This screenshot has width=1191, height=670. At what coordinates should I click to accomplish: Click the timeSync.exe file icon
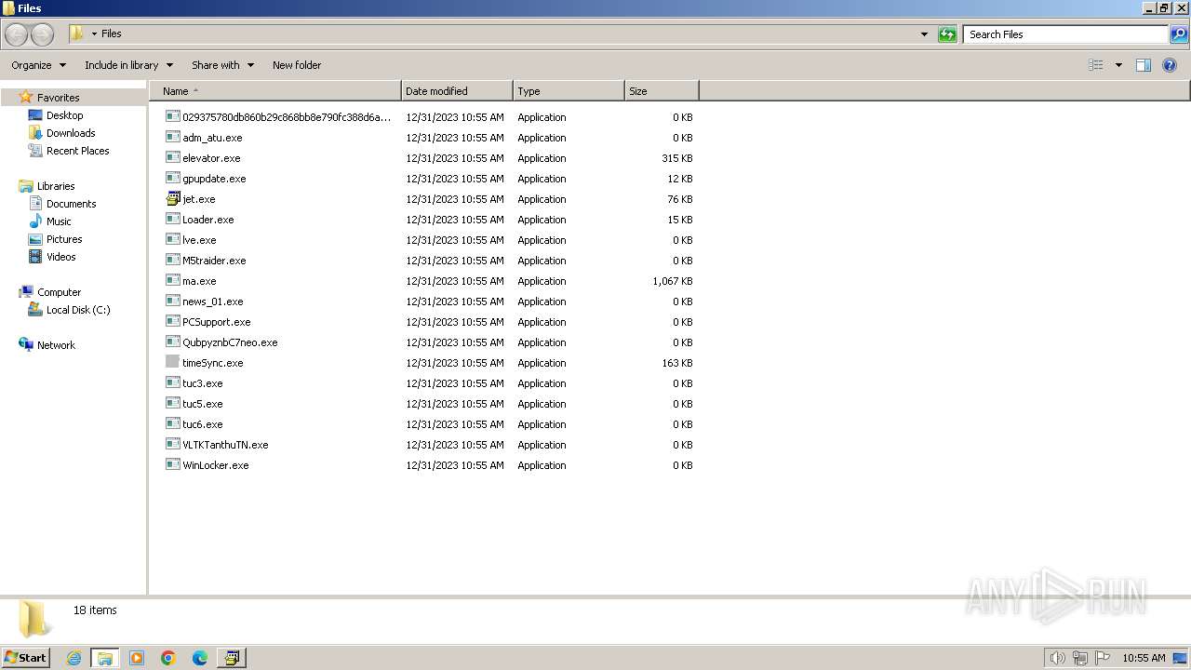[x=172, y=362]
